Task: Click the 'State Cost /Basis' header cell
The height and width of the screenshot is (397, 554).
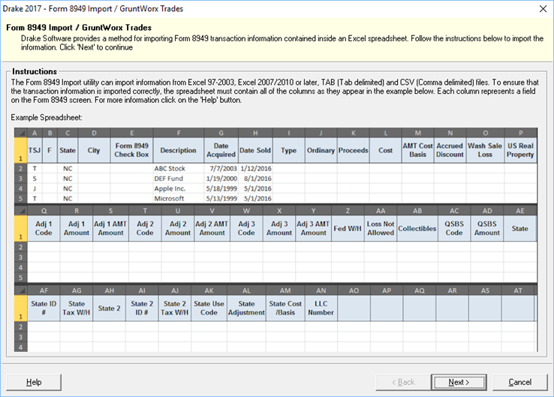Action: (x=285, y=308)
